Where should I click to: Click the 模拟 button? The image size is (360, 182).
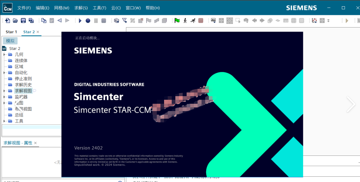click(x=10, y=41)
